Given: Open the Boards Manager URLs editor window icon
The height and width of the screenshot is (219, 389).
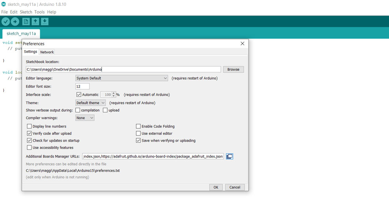Looking at the screenshot, I should 230,156.
